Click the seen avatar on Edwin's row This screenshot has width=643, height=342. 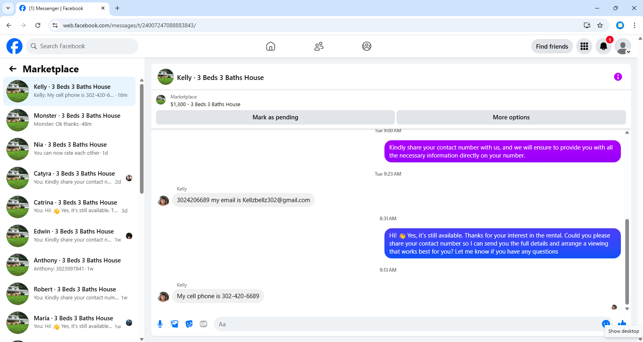(129, 236)
